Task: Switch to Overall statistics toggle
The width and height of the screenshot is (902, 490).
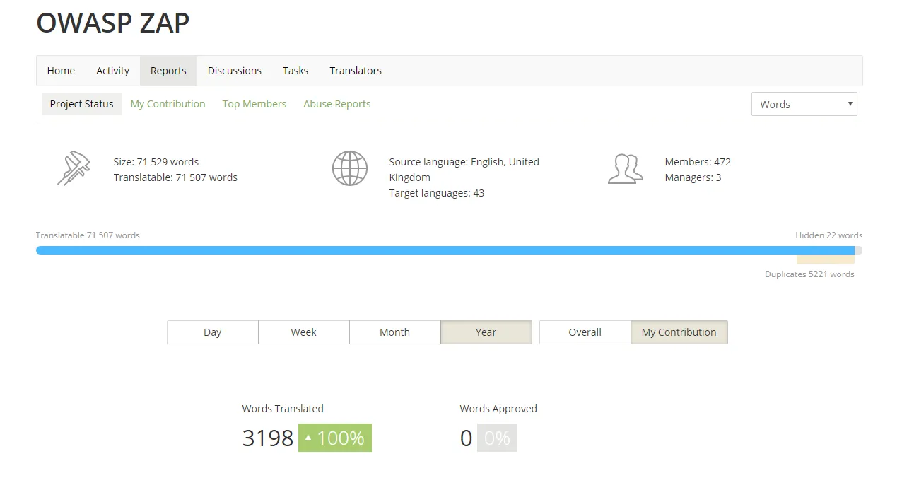Action: click(585, 332)
